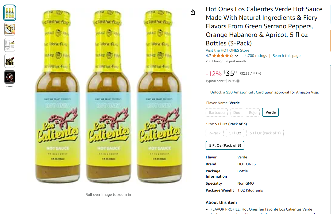This screenshot has width=331, height=214.
Task: Play the product video thumbnail
Action: point(10,77)
